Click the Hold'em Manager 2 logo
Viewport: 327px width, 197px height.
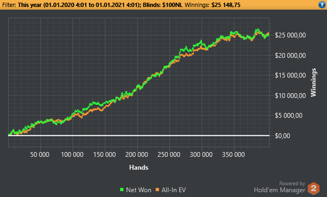314,188
